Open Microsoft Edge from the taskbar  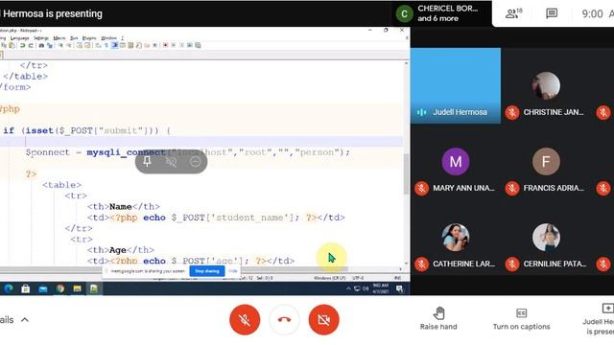(x=9, y=288)
